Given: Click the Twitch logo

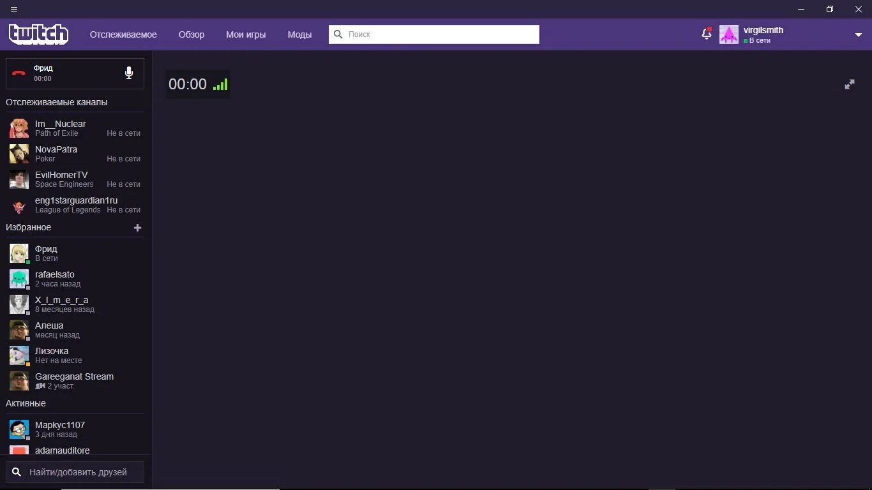Looking at the screenshot, I should tap(38, 34).
